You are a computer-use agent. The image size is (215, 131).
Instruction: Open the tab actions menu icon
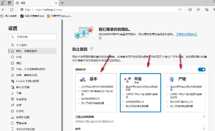(10, 3)
